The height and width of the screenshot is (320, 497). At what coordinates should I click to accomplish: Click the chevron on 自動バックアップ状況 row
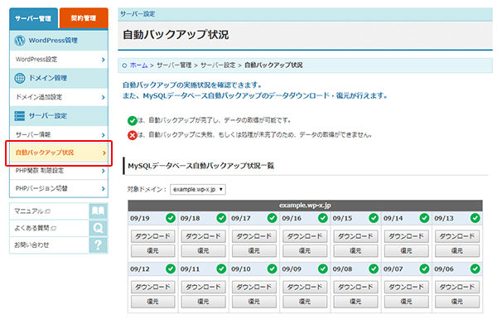click(104, 153)
